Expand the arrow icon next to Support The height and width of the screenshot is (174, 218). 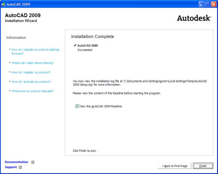(x=20, y=167)
